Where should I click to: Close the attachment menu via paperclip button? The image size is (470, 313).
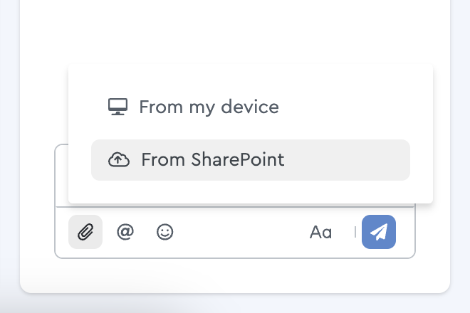tap(85, 232)
